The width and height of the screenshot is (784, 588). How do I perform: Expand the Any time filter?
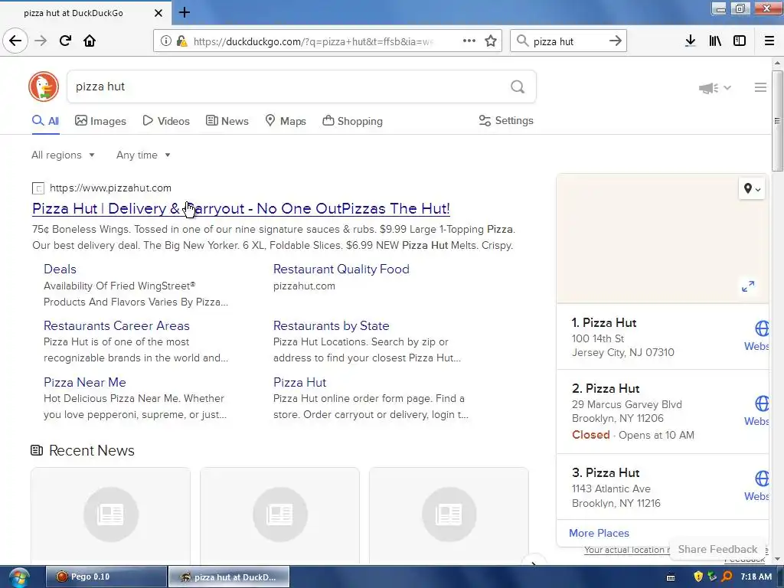143,155
